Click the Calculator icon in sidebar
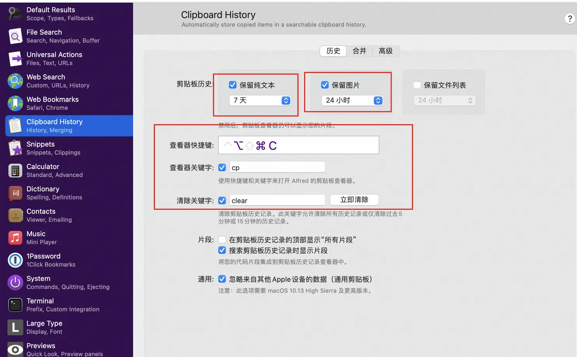The image size is (577, 357). (x=15, y=171)
